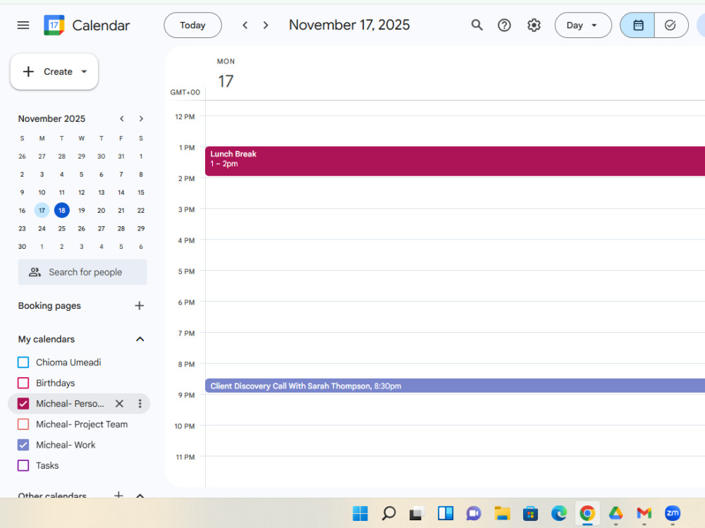Go to the next day arrow in header
This screenshot has height=528, width=705.
(x=266, y=25)
